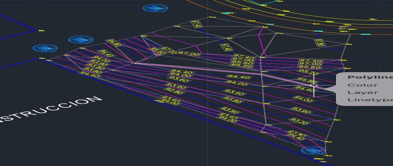Select the 92.80 contour elevation label

174,90
